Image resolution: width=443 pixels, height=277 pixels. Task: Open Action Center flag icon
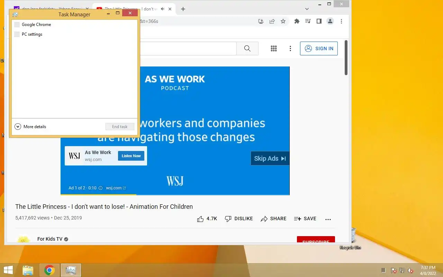point(394,270)
